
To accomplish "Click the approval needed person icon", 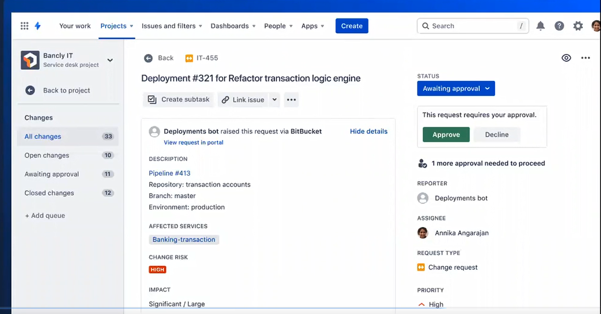I will [x=422, y=163].
